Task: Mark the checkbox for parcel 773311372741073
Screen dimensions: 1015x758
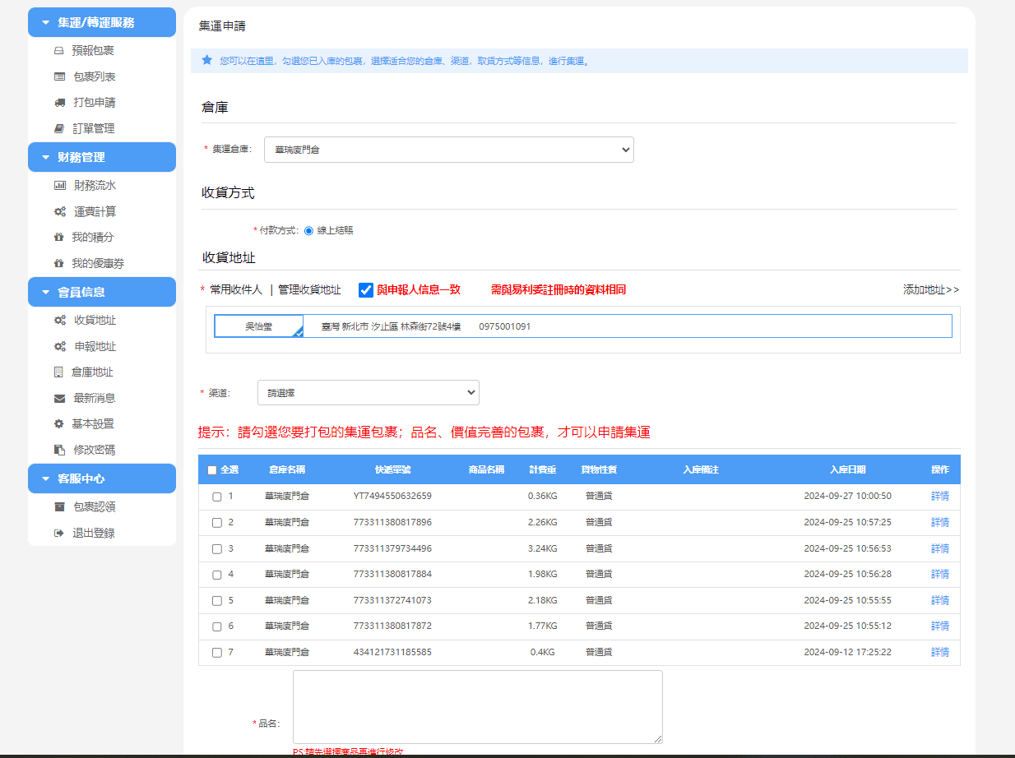Action: [217, 600]
